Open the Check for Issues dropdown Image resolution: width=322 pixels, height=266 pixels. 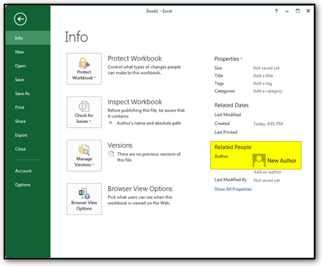coord(84,112)
